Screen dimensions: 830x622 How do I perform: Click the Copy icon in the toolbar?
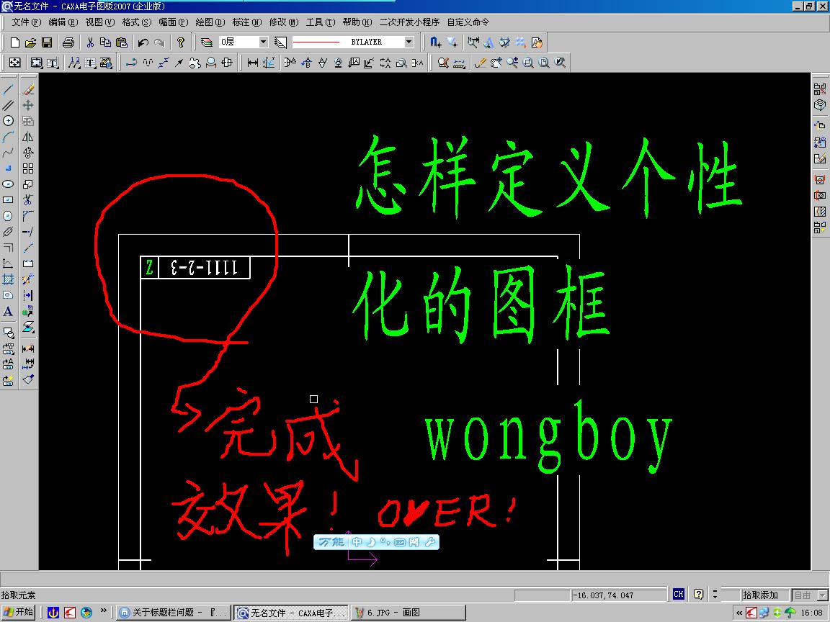pos(105,42)
